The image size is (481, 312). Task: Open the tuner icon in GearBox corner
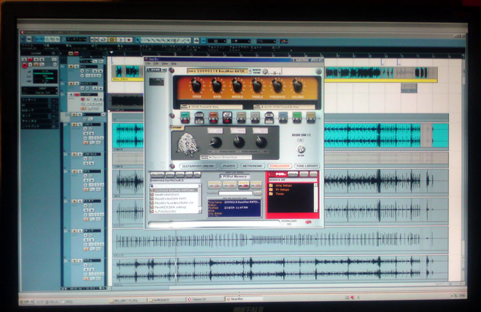click(318, 71)
